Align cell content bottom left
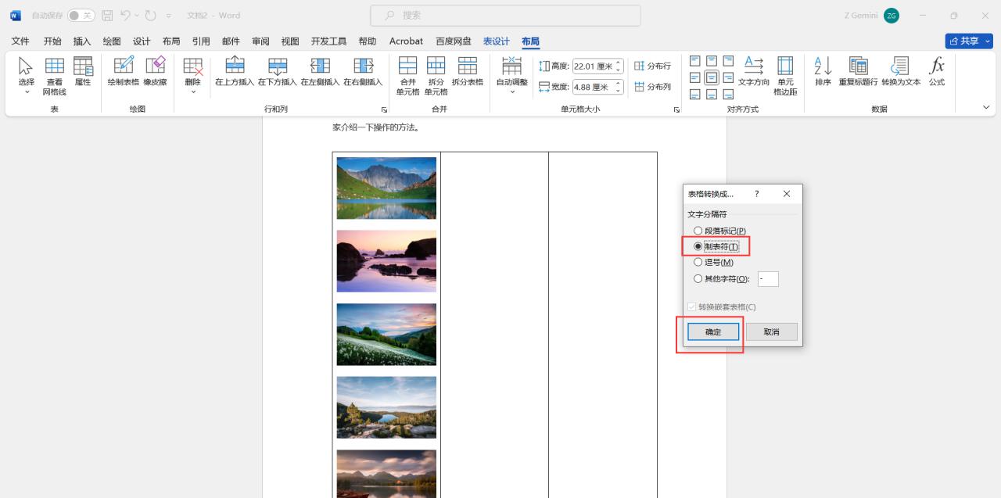The width and height of the screenshot is (1001, 498). (695, 94)
